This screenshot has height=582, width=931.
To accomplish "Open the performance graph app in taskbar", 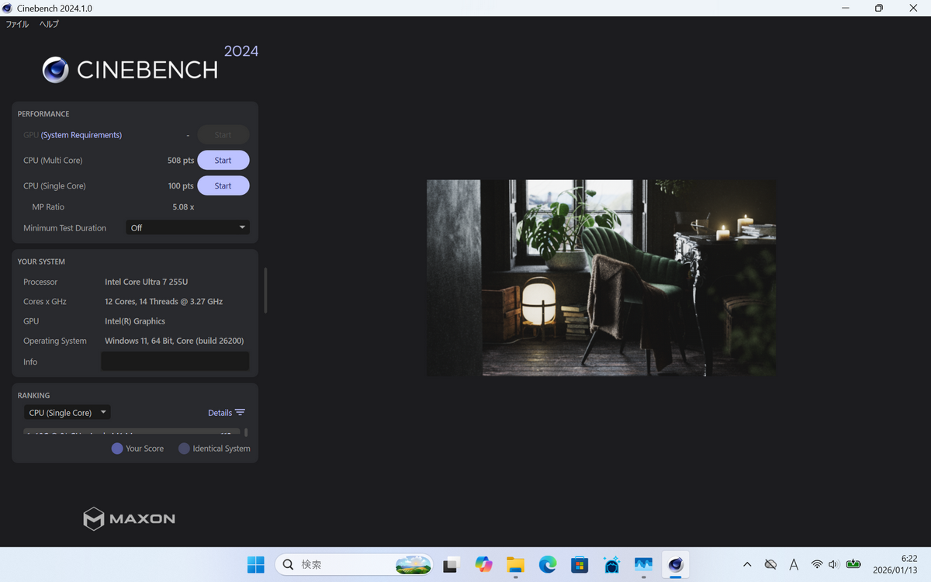I will click(x=643, y=565).
